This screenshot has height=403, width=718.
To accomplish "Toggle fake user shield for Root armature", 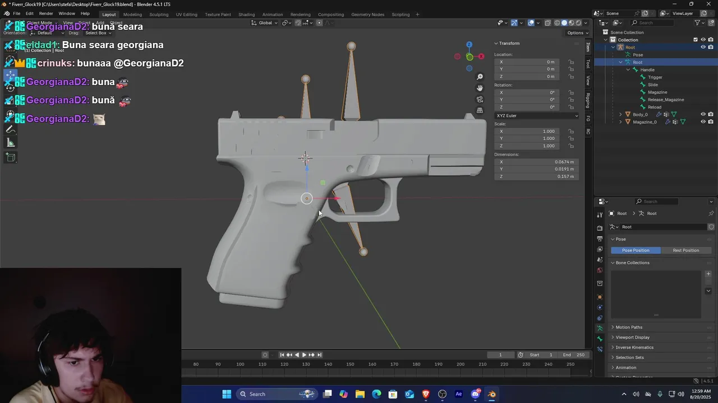I will pos(711,227).
